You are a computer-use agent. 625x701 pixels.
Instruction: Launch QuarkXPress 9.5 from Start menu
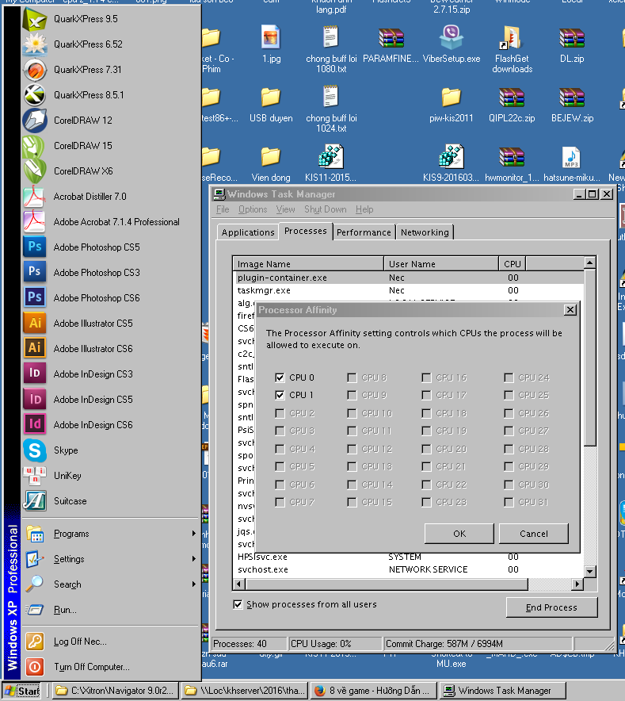coord(86,19)
